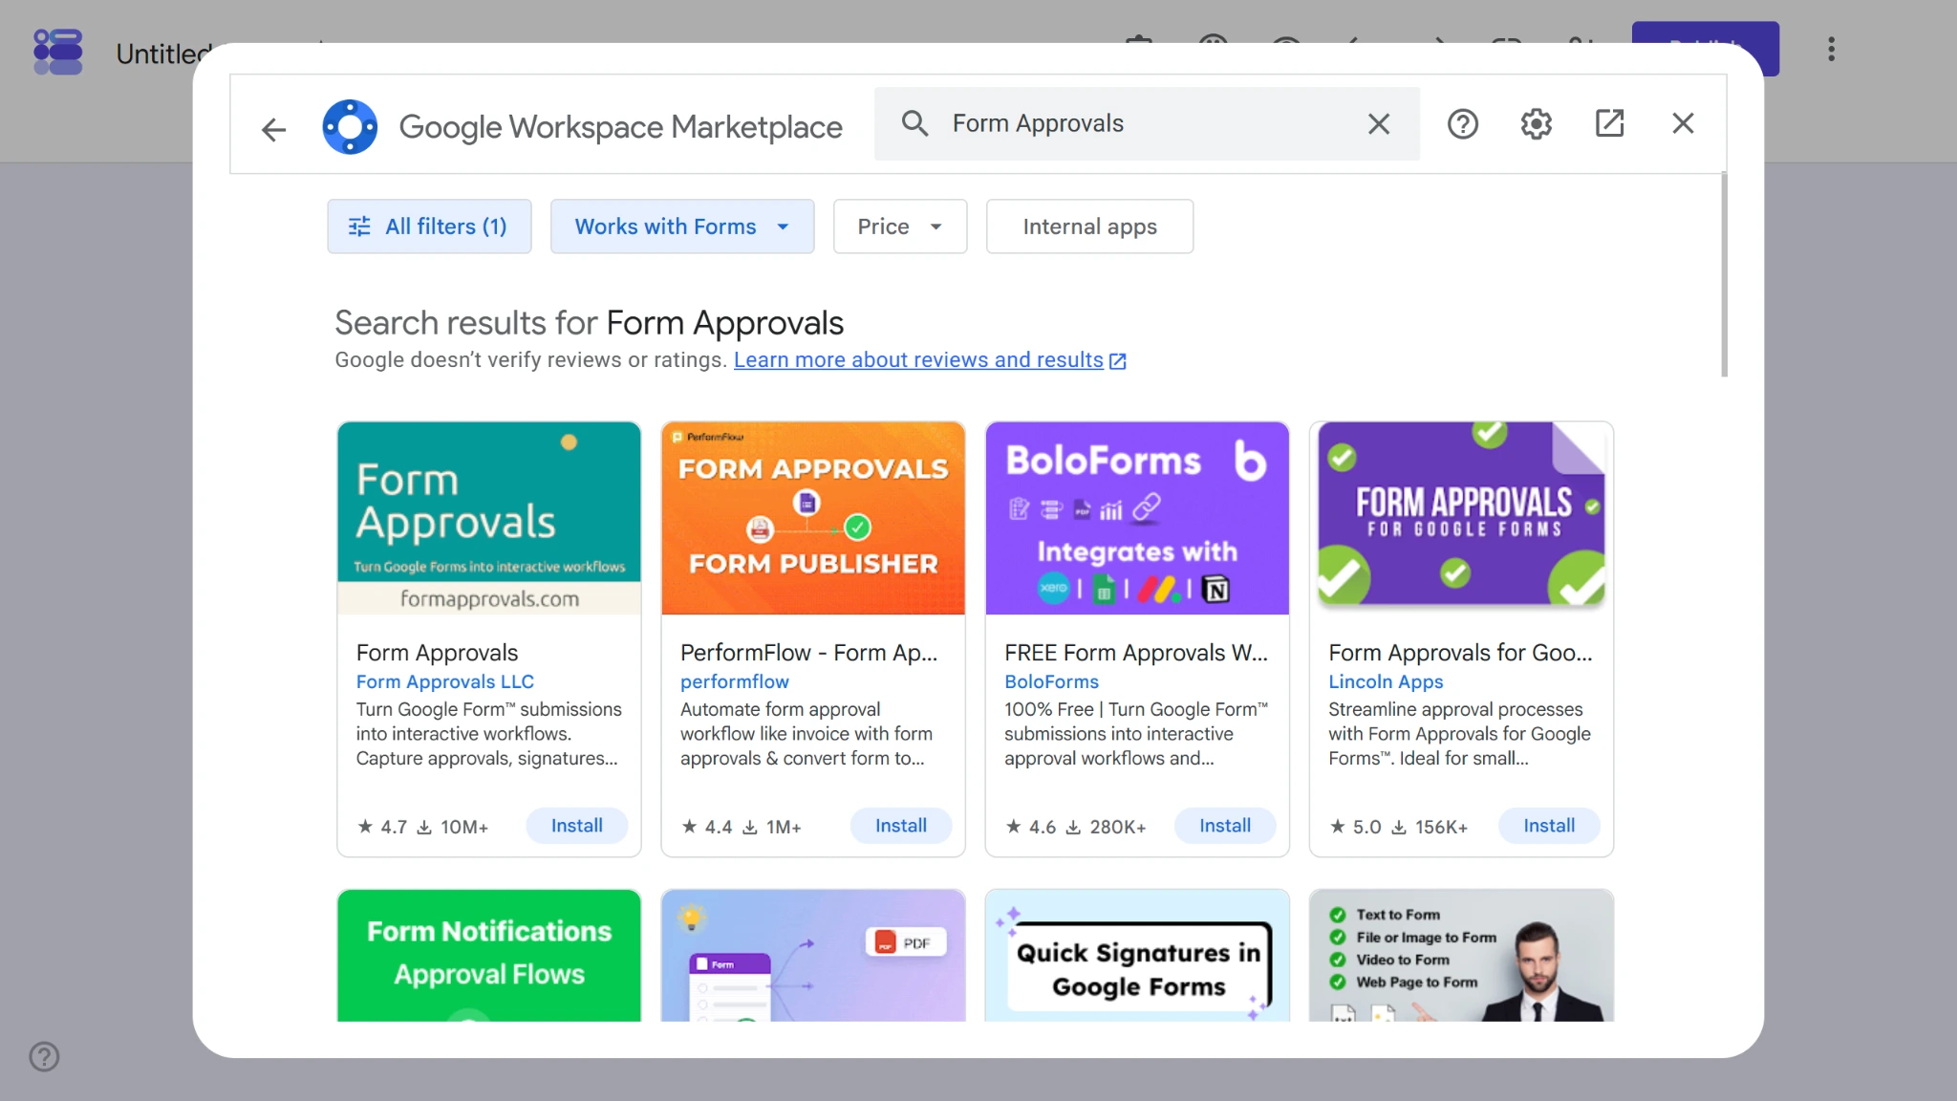Open the Quick Signatures in Google Forms card
The height and width of the screenshot is (1101, 1957).
pos(1137,955)
